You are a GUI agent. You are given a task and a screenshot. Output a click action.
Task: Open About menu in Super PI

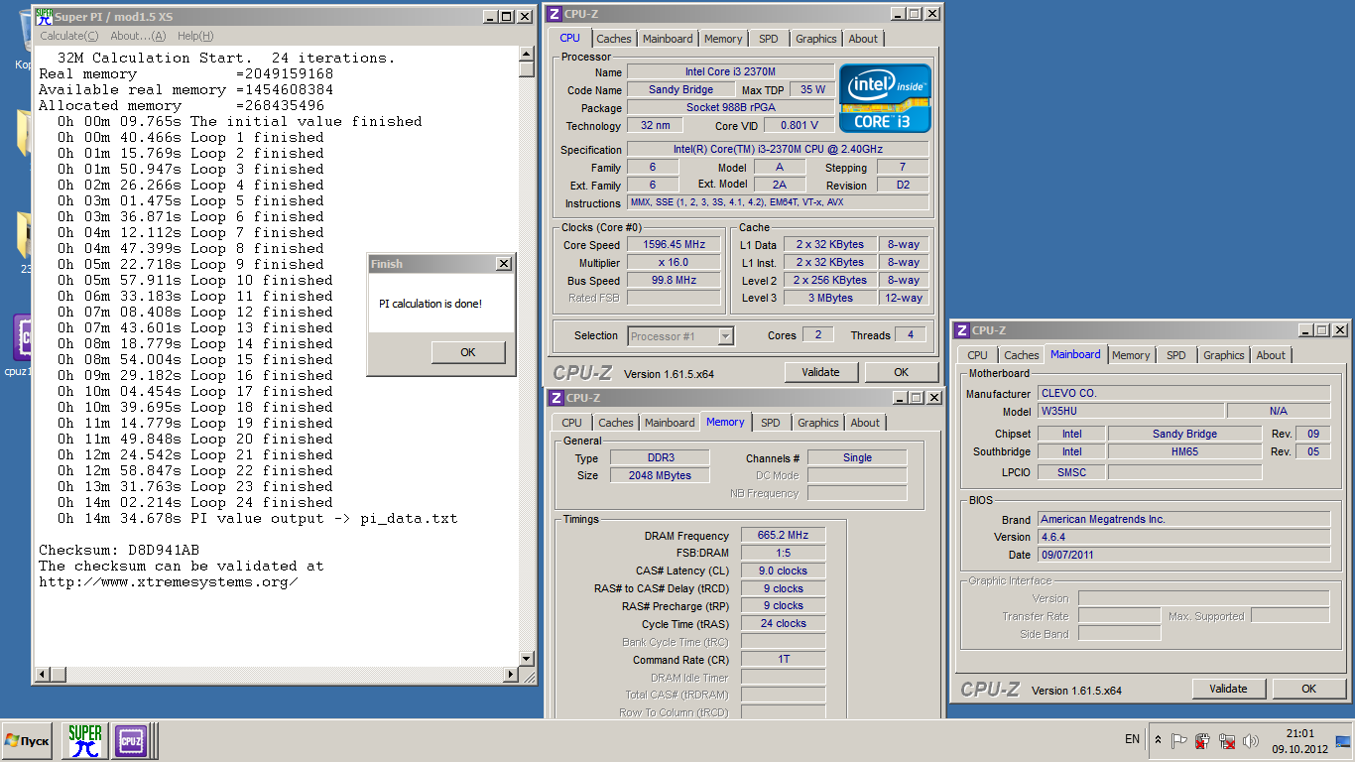[x=138, y=36]
